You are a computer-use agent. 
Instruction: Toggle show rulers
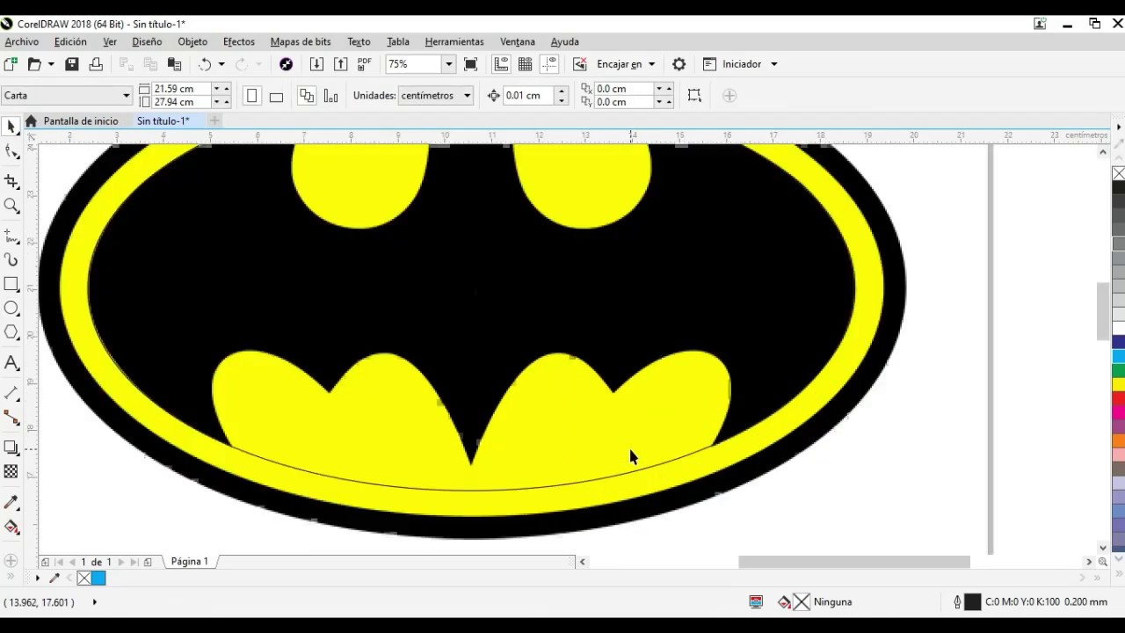click(501, 64)
